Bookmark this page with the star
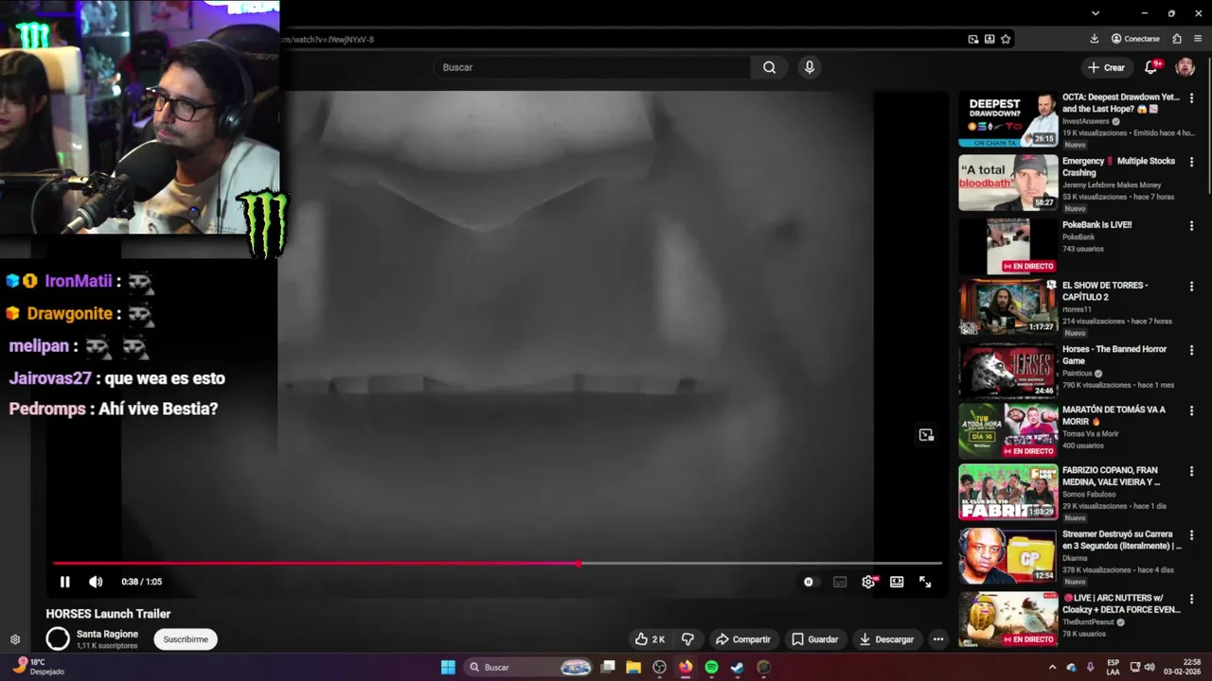1212x681 pixels. pos(1006,39)
